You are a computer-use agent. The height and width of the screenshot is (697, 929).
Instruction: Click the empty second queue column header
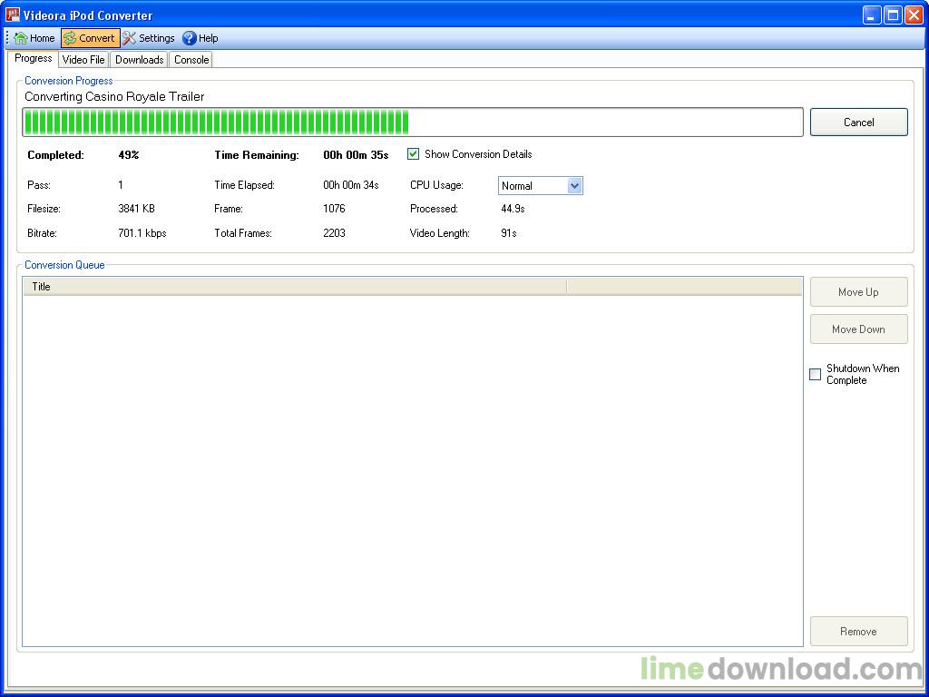pos(684,286)
